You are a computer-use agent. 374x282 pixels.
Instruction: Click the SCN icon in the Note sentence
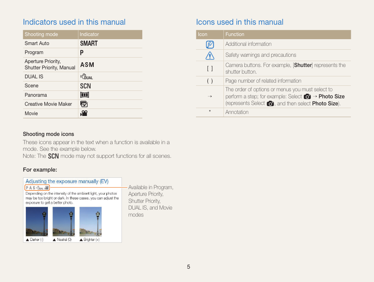pyautogui.click(x=53, y=156)
